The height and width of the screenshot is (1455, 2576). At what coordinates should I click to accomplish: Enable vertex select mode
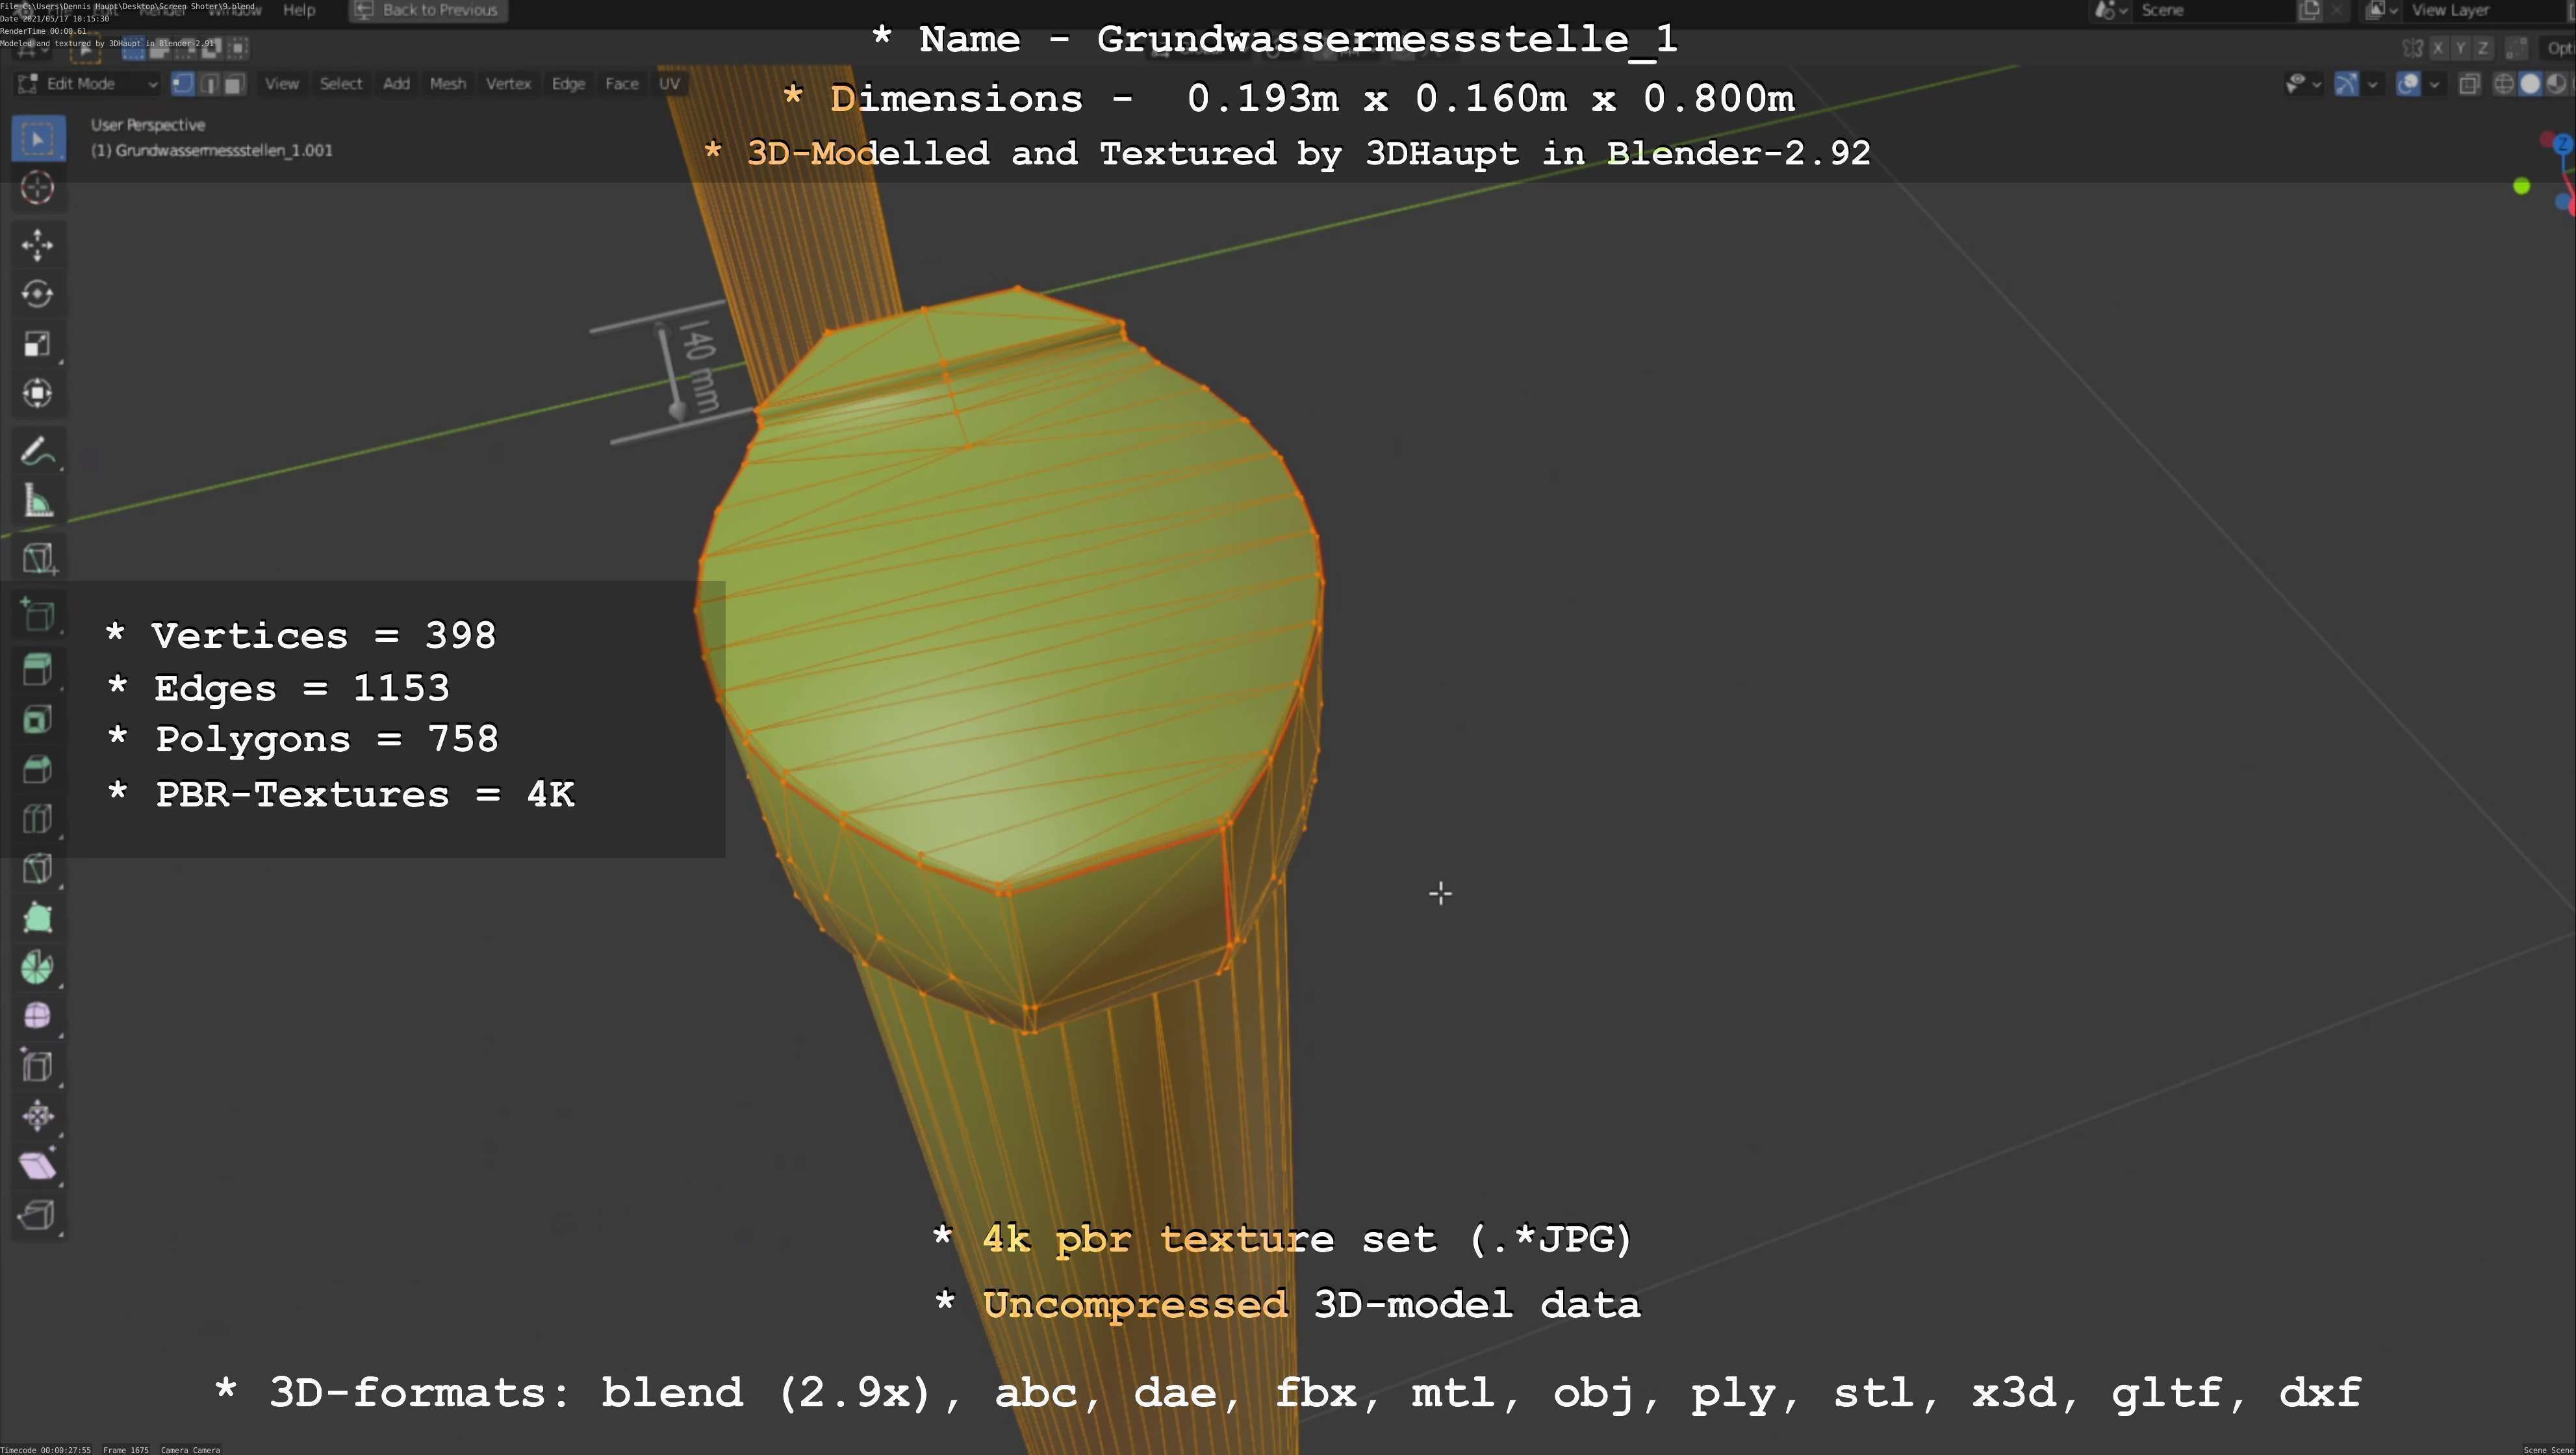click(x=183, y=84)
